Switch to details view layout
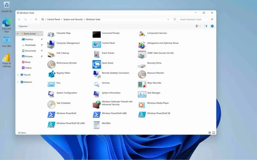Viewport: 257px width, 160px height. point(210,133)
